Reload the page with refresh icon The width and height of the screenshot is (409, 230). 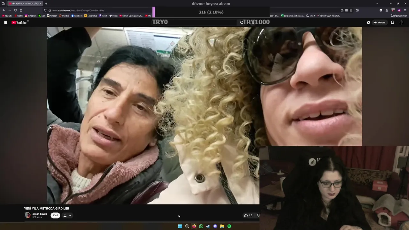point(15,10)
